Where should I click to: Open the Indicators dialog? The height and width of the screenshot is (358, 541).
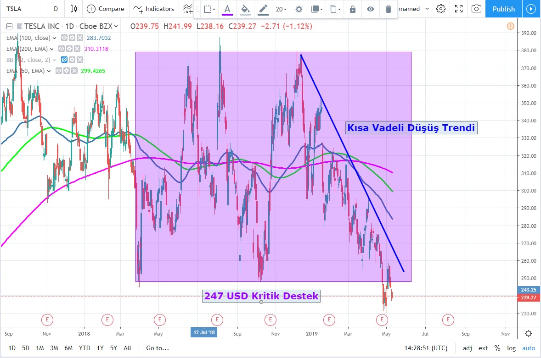153,9
